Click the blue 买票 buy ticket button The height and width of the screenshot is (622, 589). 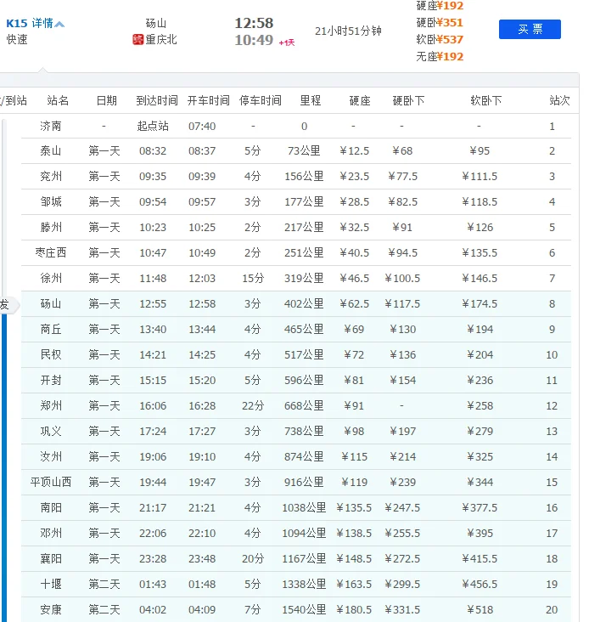[530, 29]
